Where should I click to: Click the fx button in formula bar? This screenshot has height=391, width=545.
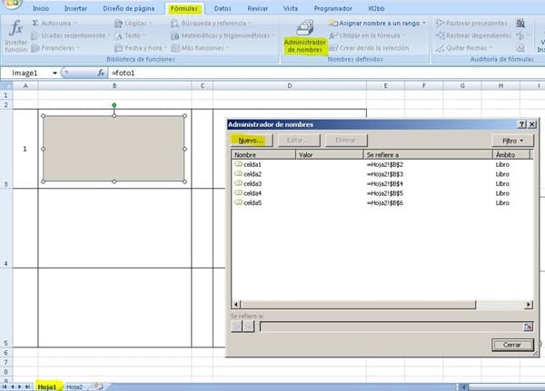102,72
